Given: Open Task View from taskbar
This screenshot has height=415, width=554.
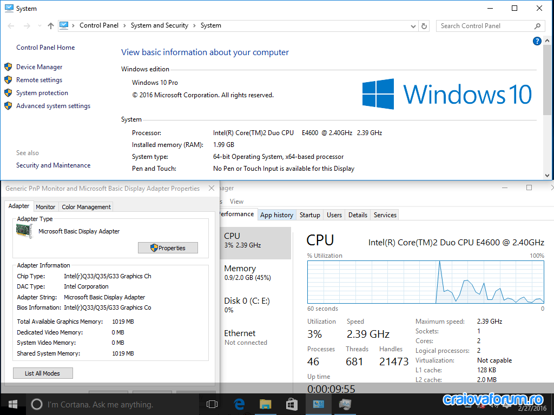Looking at the screenshot, I should (x=212, y=404).
